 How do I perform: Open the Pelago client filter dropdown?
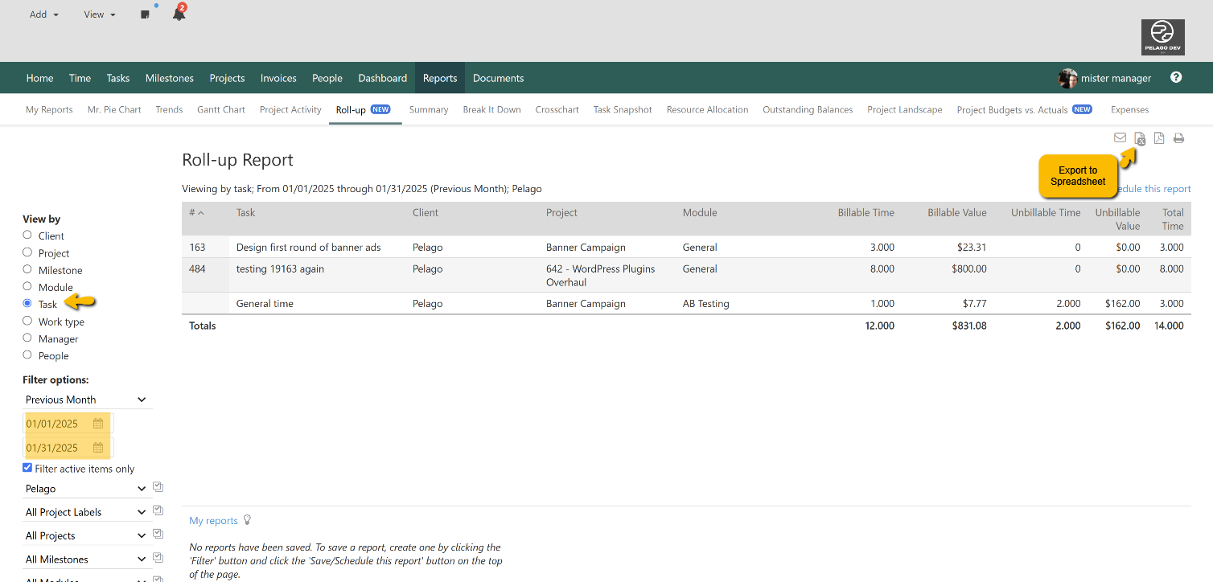(x=85, y=489)
